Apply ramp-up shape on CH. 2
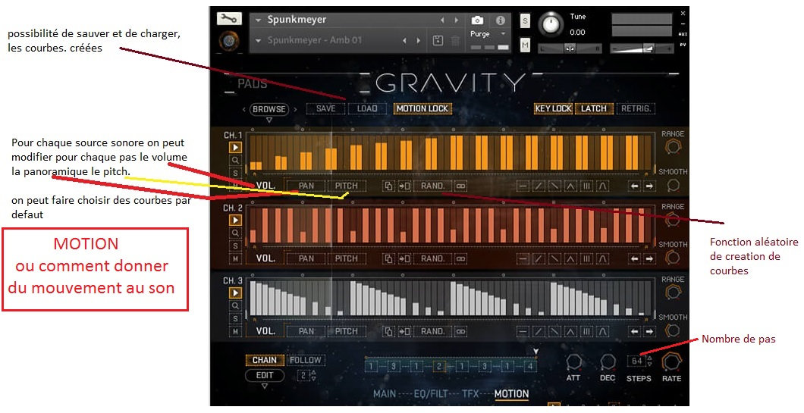 [539, 259]
